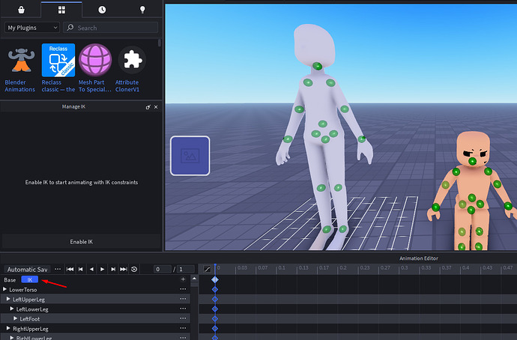
Task: Switch to the Recent clock tab
Action: tap(103, 9)
